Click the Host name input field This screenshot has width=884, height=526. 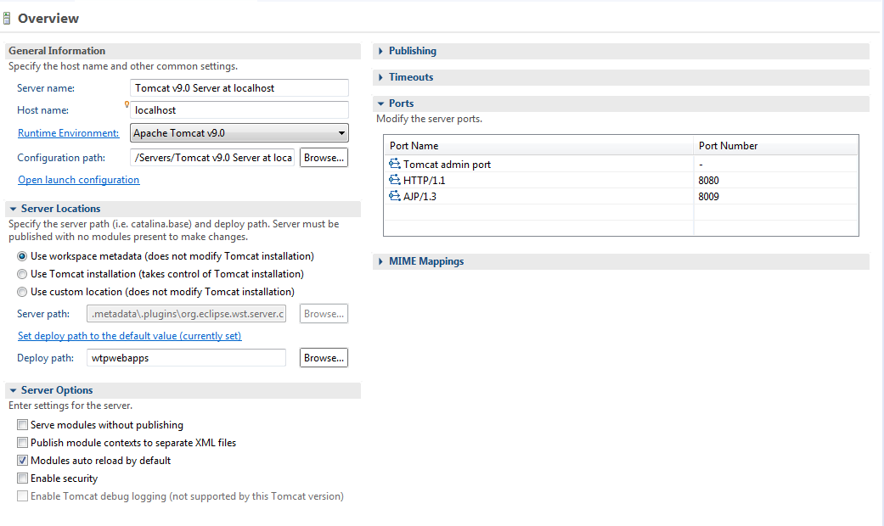tap(239, 109)
